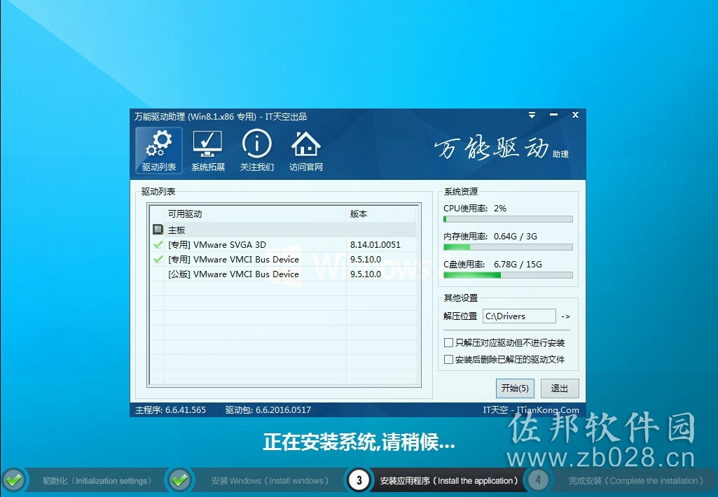
Task: Click 6.78G / 15G disk value
Action: 518,264
